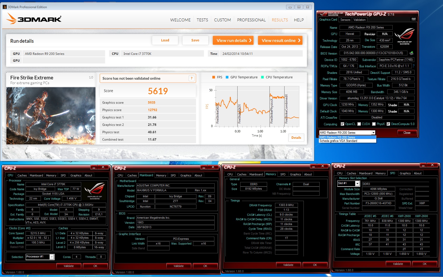The image size is (443, 277).
Task: Click the Physics score value 12792
Action: pyautogui.click(x=152, y=110)
